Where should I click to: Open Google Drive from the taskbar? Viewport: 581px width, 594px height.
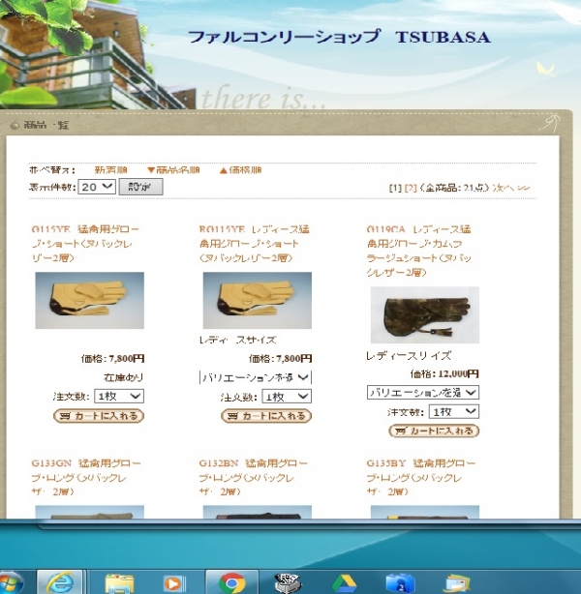coord(344,581)
